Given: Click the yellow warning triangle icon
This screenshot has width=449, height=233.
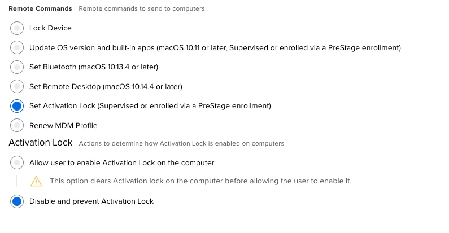Looking at the screenshot, I should pyautogui.click(x=36, y=181).
